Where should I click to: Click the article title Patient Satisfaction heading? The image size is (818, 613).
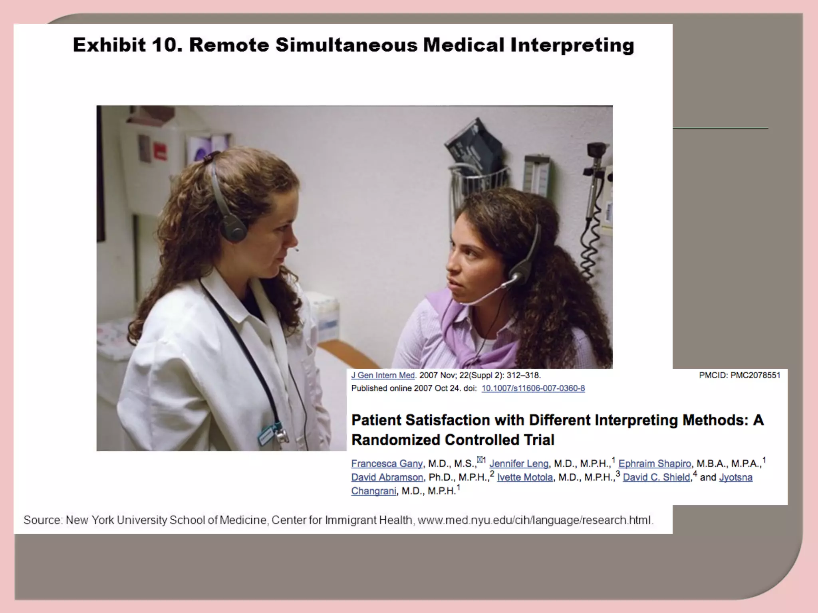(x=558, y=430)
